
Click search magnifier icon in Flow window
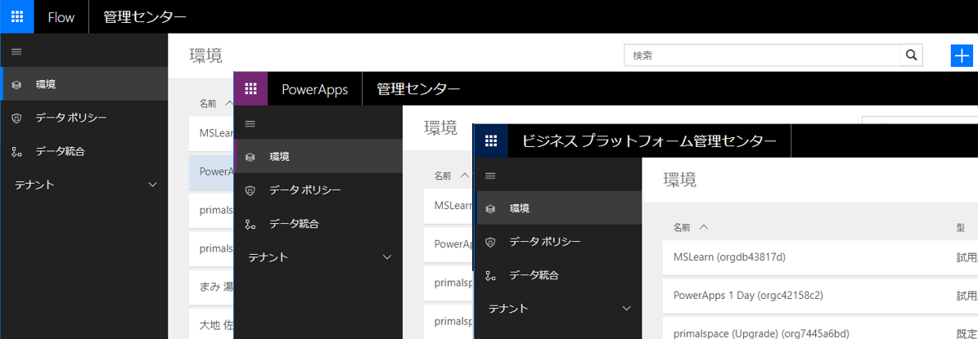coord(911,56)
